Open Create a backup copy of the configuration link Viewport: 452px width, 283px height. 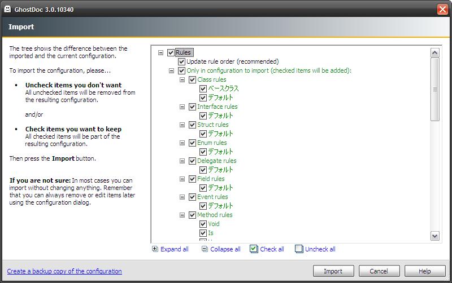point(64,271)
